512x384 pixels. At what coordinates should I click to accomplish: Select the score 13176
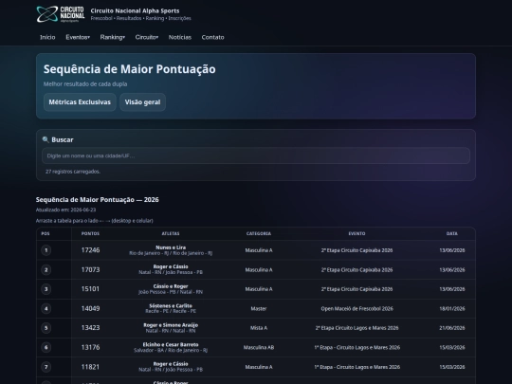(x=90, y=347)
